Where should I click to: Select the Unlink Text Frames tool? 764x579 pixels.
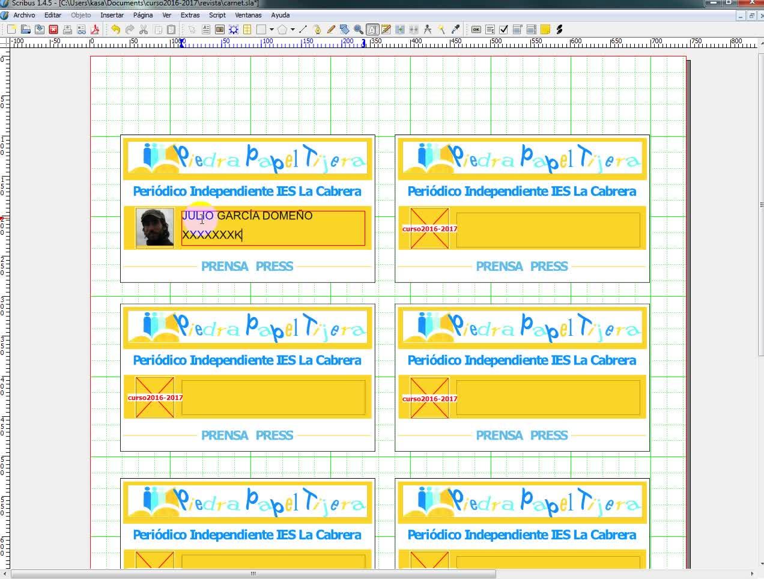(414, 29)
